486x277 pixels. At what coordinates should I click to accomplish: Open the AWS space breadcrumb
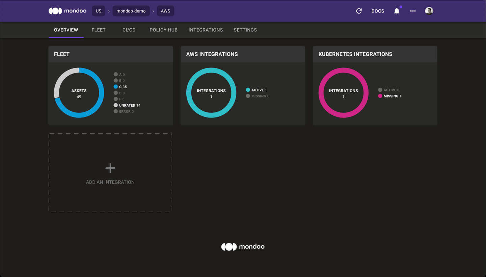tap(165, 11)
